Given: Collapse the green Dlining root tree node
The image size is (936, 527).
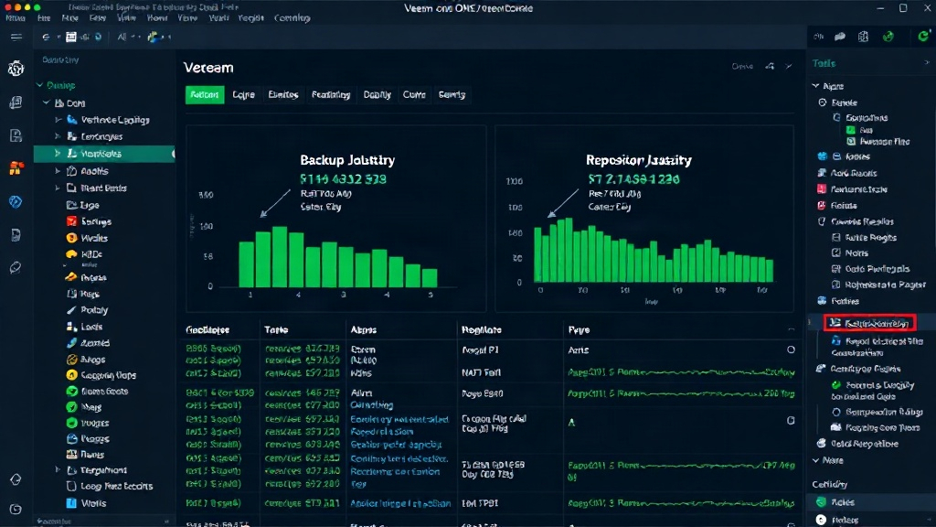Looking at the screenshot, I should [x=40, y=85].
